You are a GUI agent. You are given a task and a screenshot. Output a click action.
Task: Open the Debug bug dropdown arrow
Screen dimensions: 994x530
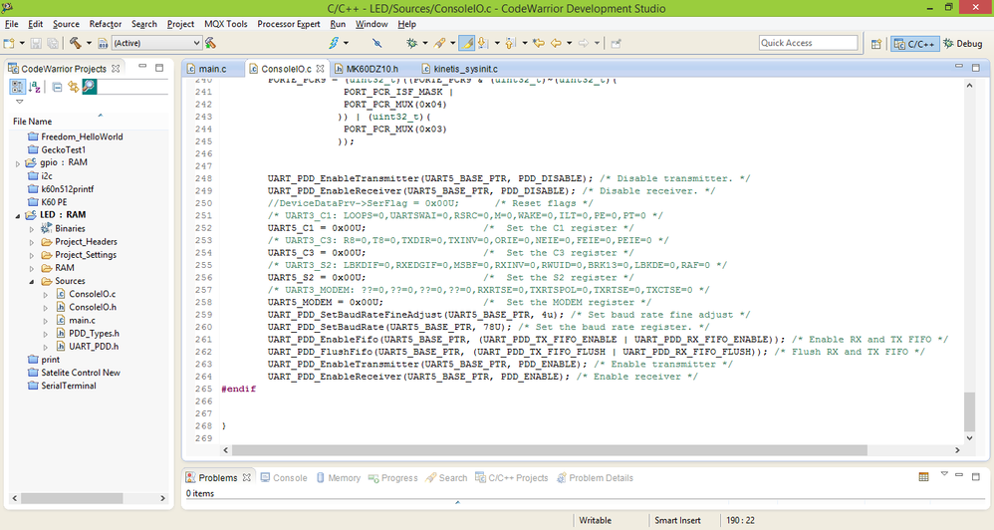424,43
